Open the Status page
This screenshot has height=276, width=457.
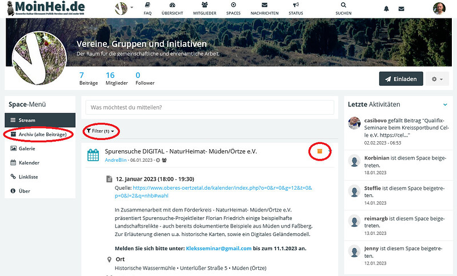tap(295, 9)
